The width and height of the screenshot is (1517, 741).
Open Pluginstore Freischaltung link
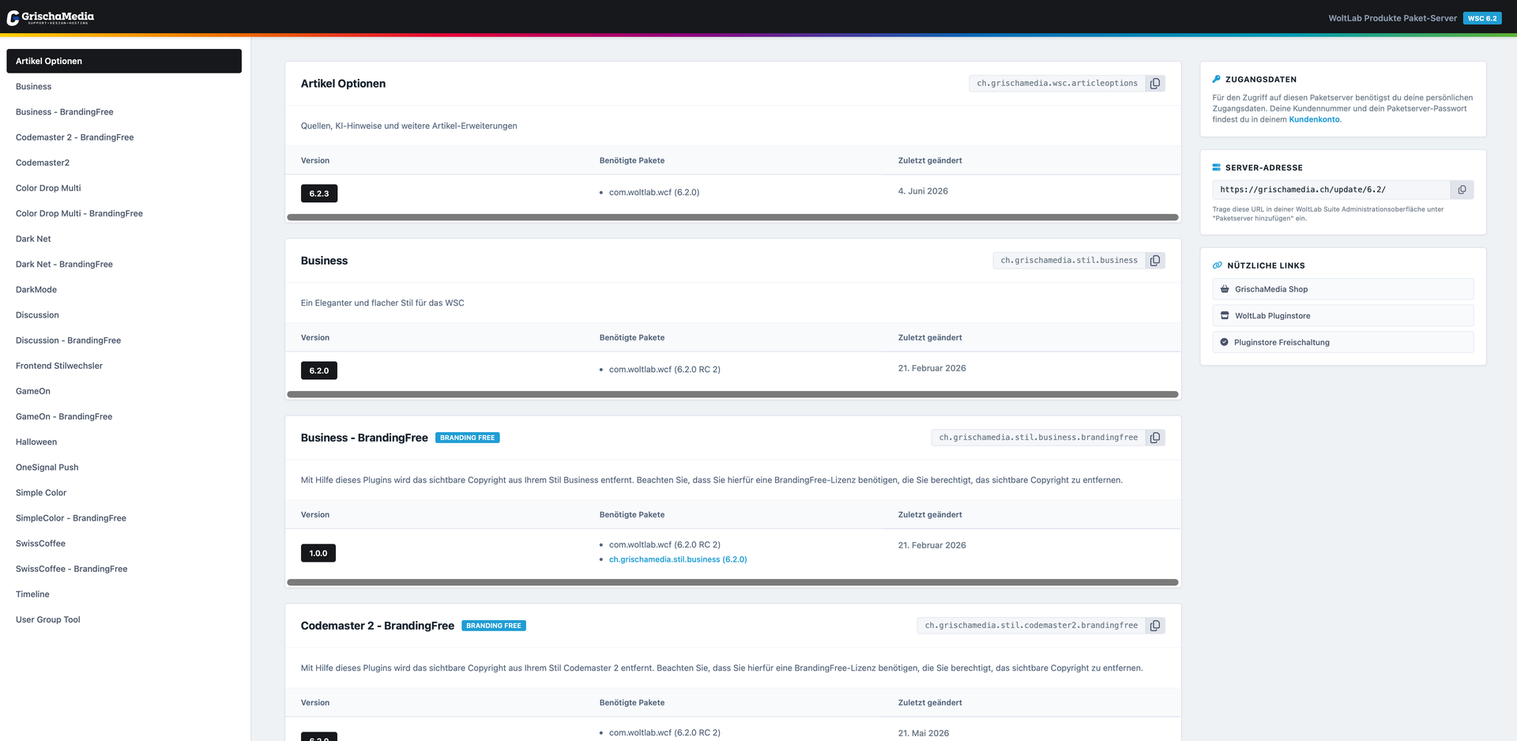1342,342
